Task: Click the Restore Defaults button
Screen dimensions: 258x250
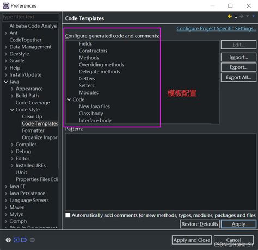Action: point(200,224)
